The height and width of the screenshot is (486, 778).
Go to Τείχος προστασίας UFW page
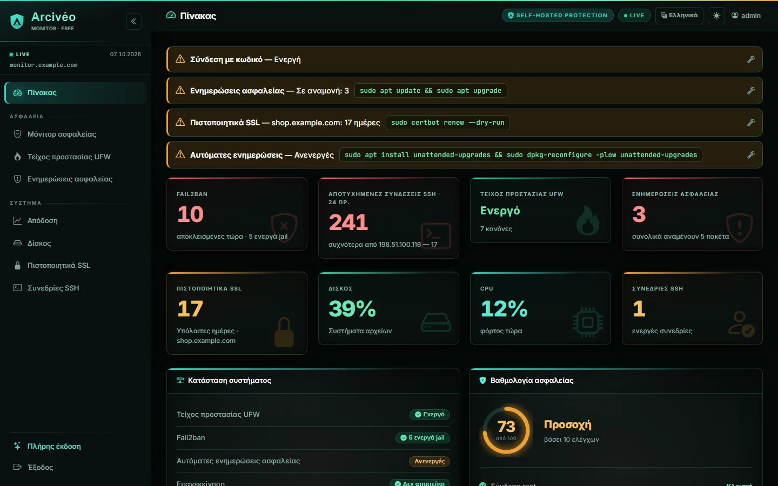pos(76,157)
